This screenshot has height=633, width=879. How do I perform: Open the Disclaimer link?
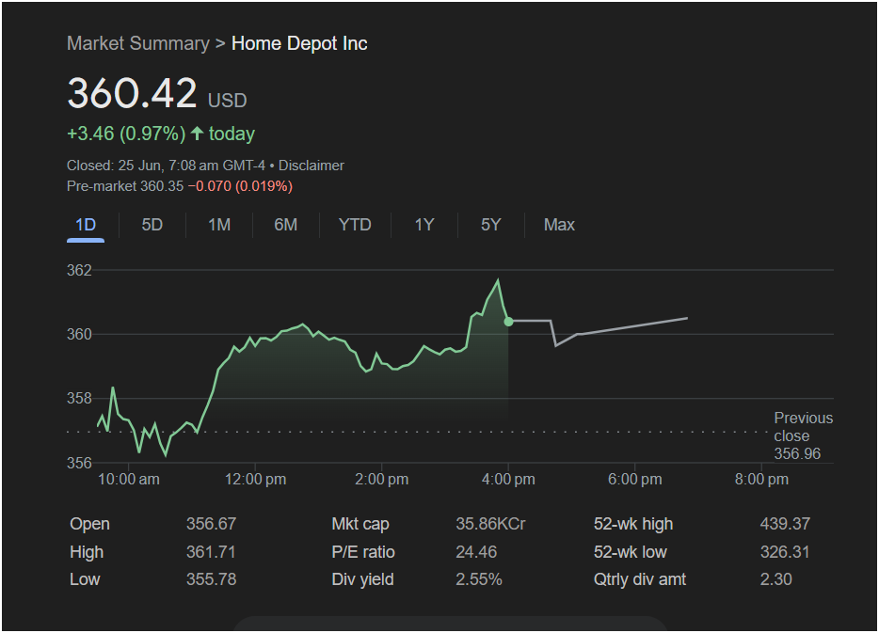(x=312, y=166)
